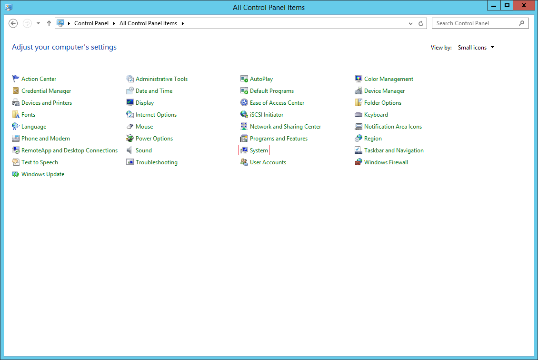The image size is (538, 360).
Task: Click the search magnifier icon
Action: coord(521,23)
